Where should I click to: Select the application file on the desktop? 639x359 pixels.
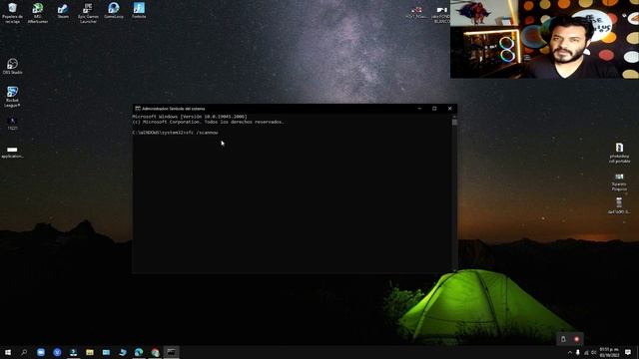[12, 153]
